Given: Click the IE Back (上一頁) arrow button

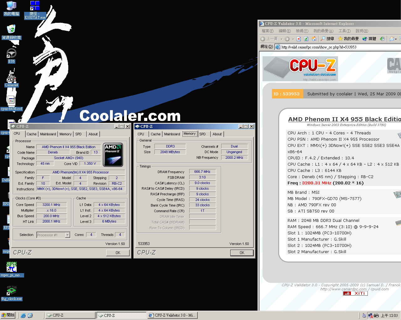Looking at the screenshot, I should [x=269, y=39].
